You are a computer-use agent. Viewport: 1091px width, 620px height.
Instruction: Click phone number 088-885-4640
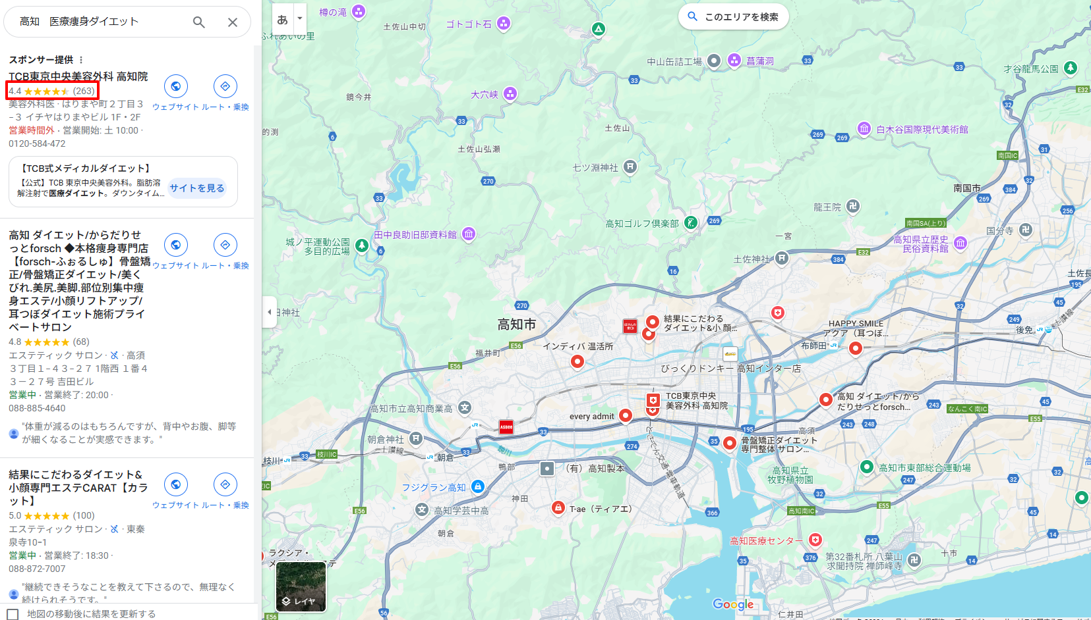point(37,408)
